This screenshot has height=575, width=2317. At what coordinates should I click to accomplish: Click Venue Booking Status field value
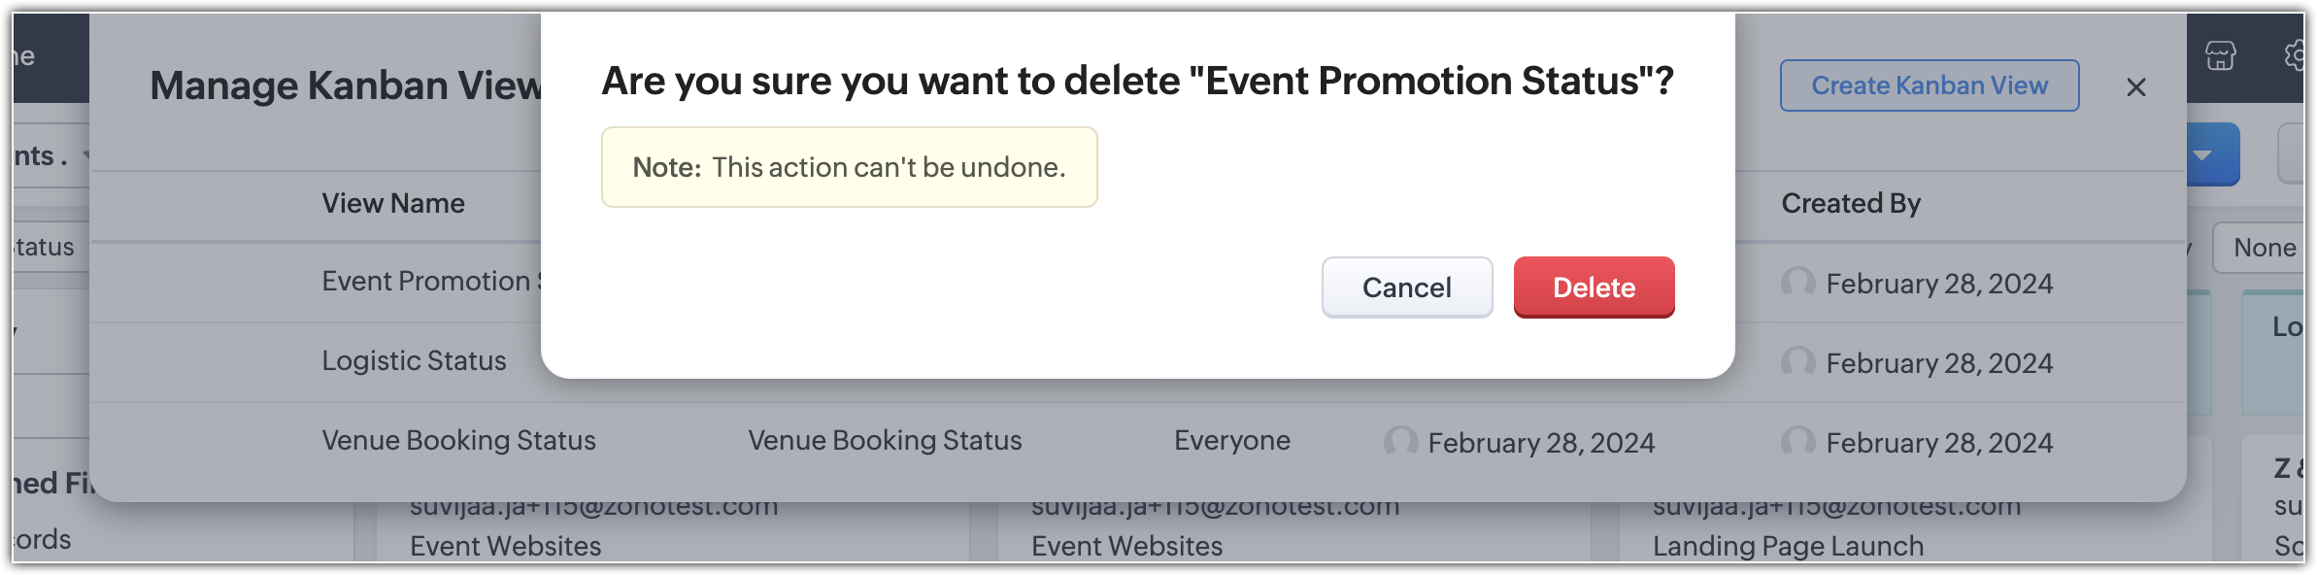[x=885, y=441]
